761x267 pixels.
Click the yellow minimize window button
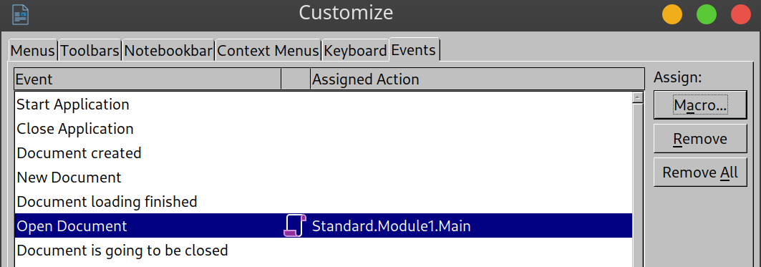(672, 14)
